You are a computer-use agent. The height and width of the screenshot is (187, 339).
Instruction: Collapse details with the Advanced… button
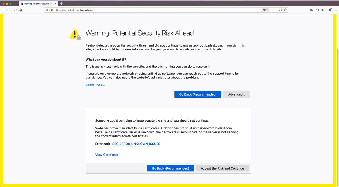(x=236, y=94)
